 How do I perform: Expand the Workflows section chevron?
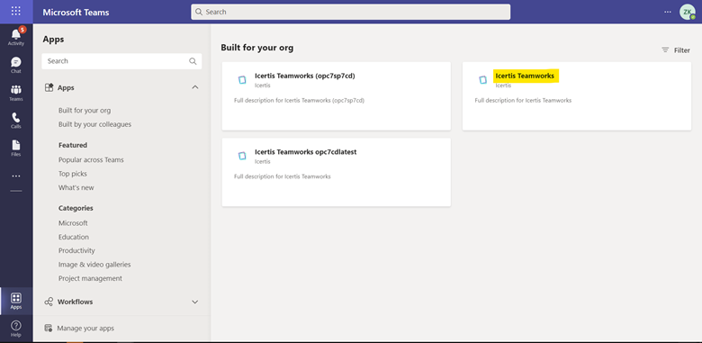click(x=195, y=302)
